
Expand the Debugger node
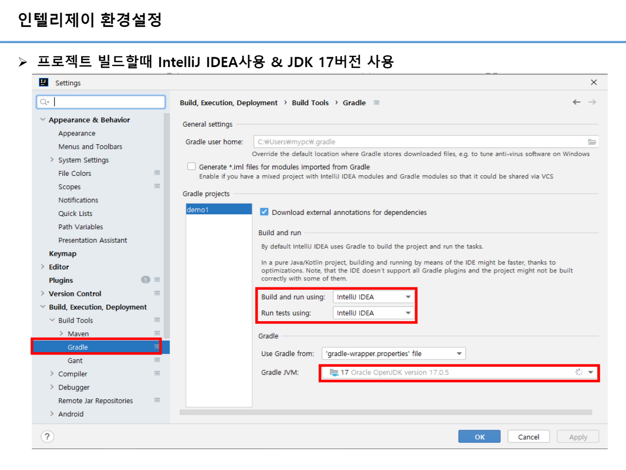click(x=52, y=387)
